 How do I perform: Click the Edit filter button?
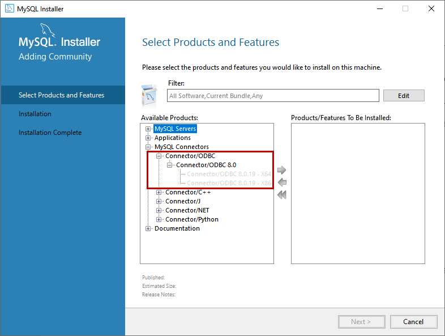coord(404,96)
